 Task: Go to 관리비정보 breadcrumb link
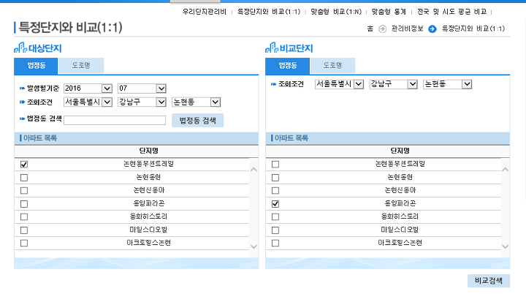point(408,29)
